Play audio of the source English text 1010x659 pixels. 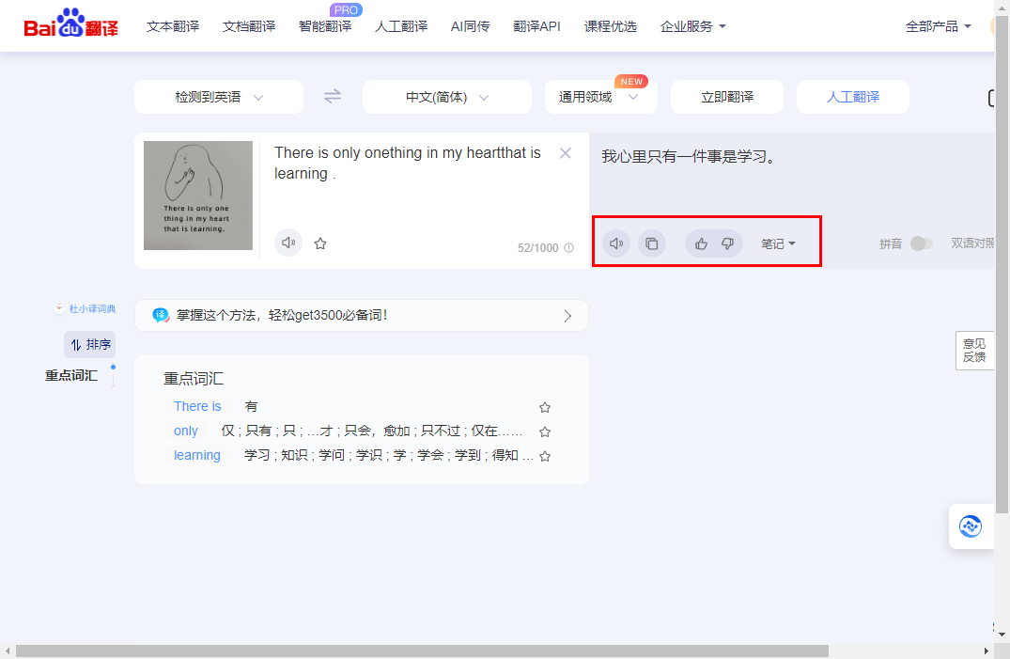287,243
